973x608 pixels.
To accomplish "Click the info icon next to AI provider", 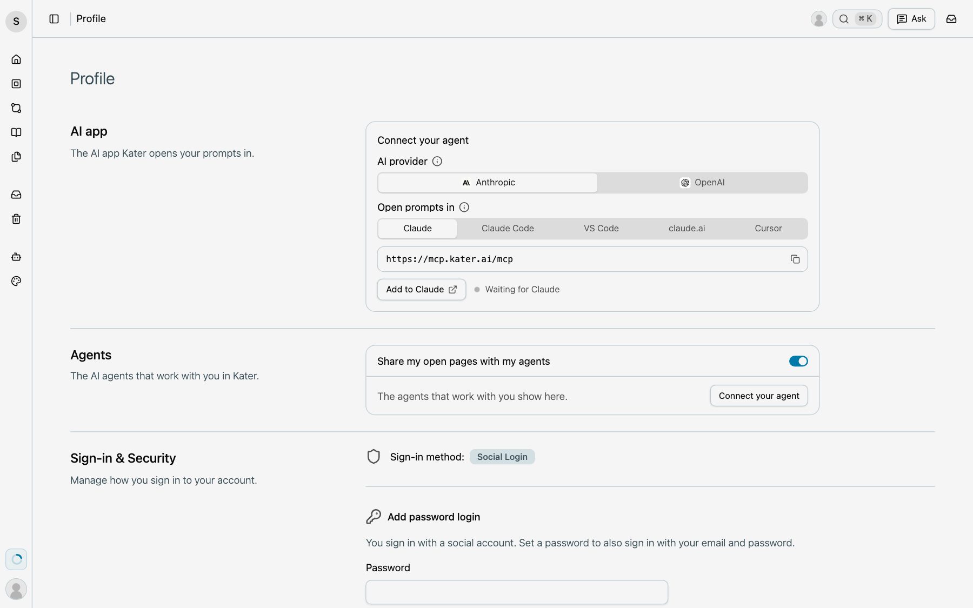I will click(x=437, y=161).
